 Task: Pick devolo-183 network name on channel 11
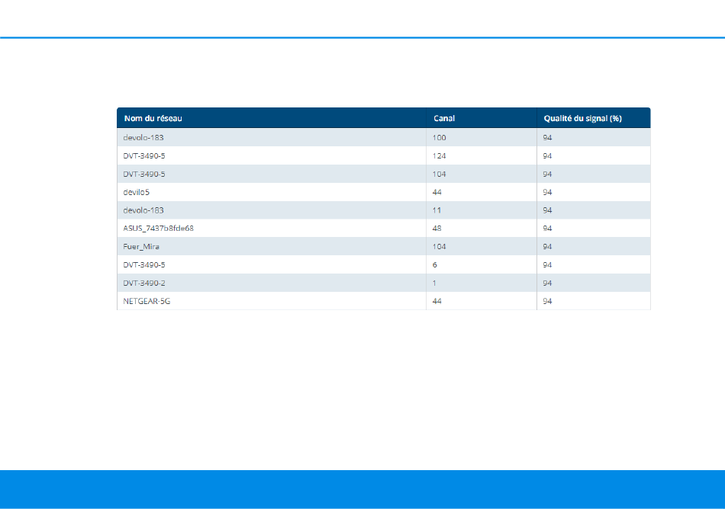(x=143, y=210)
